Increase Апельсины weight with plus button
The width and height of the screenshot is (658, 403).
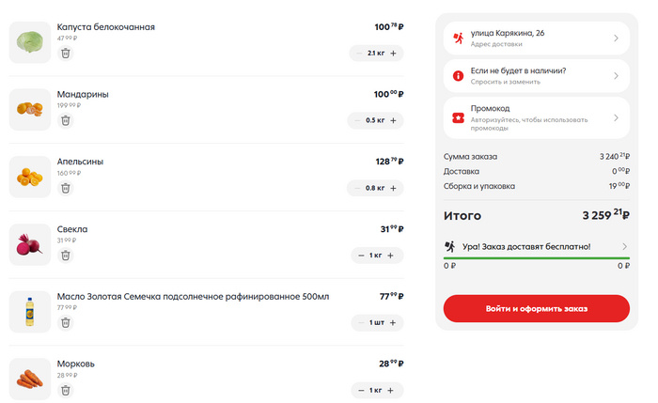(x=394, y=188)
